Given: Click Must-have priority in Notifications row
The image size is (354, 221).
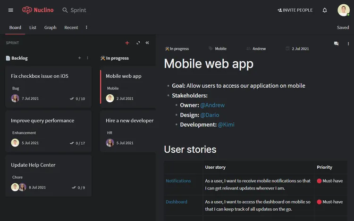Looking at the screenshot, I should (x=330, y=180).
